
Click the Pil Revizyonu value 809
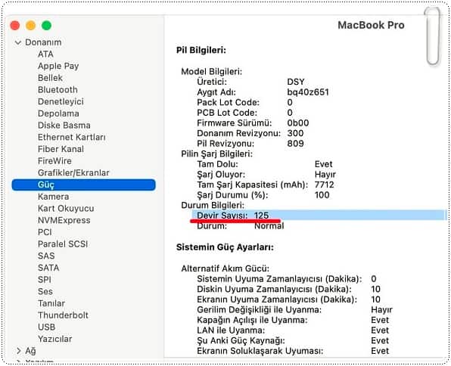[x=295, y=144]
